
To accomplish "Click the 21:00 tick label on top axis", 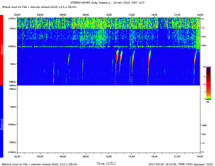I will (177, 14).
